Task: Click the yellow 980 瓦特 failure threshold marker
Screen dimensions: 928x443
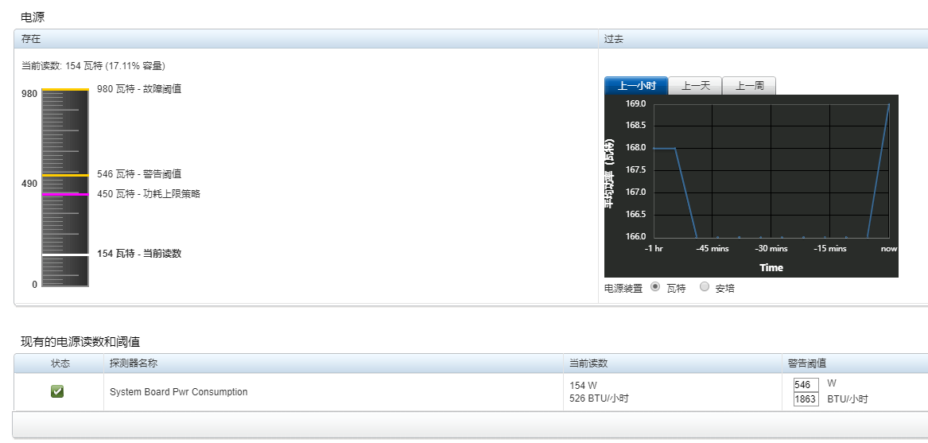Action: 65,89
